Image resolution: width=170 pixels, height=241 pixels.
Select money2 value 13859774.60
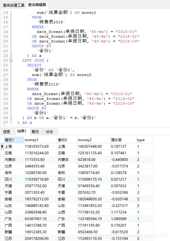click(94, 173)
